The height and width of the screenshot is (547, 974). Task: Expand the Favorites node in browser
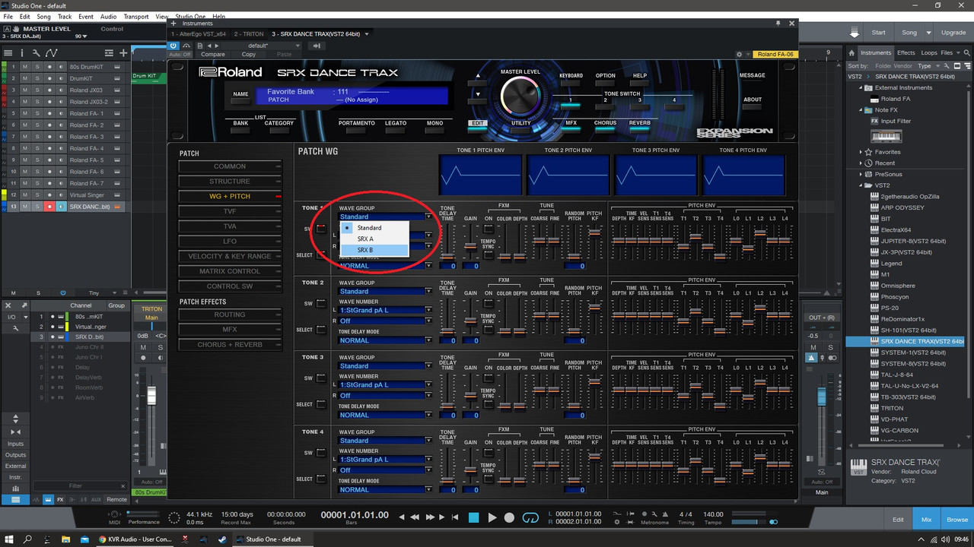[861, 152]
